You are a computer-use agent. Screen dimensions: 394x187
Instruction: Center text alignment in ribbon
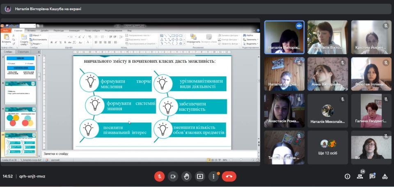point(101,42)
